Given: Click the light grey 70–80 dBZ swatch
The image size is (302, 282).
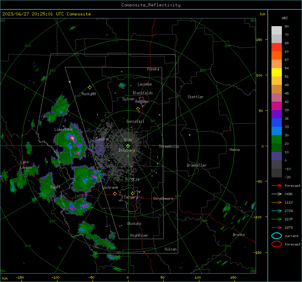Looking at the screenshot, I should tap(276, 31).
